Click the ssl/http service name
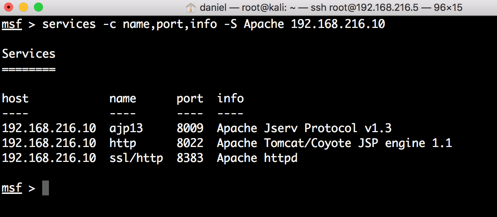This screenshot has height=217, width=497. coord(136,158)
